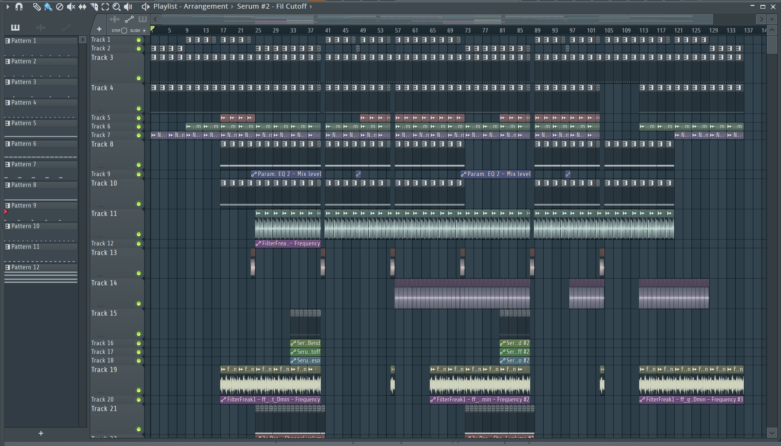Focus automation clips in playlist header

[x=129, y=20]
